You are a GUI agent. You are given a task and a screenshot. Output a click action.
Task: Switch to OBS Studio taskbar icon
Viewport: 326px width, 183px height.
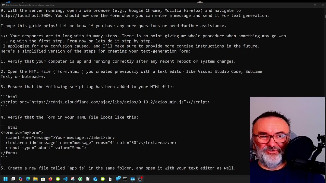pos(140,179)
